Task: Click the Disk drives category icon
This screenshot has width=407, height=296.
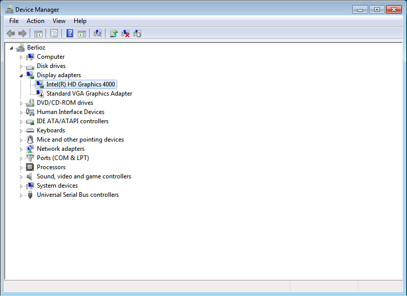Action: click(x=30, y=66)
